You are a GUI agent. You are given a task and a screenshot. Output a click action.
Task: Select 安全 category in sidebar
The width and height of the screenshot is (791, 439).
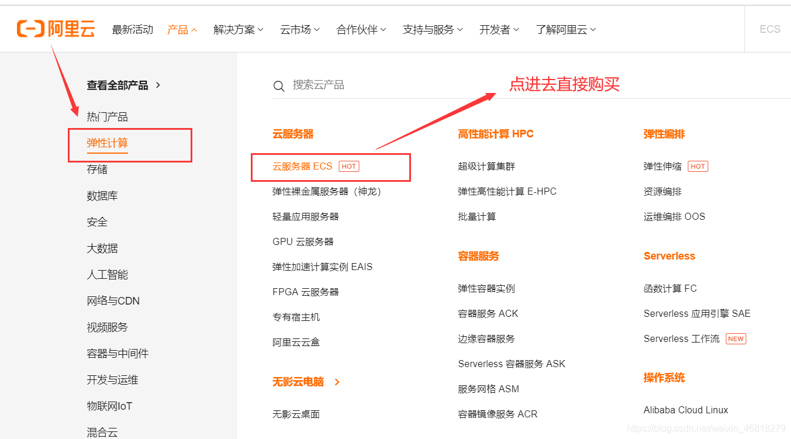pyautogui.click(x=97, y=222)
